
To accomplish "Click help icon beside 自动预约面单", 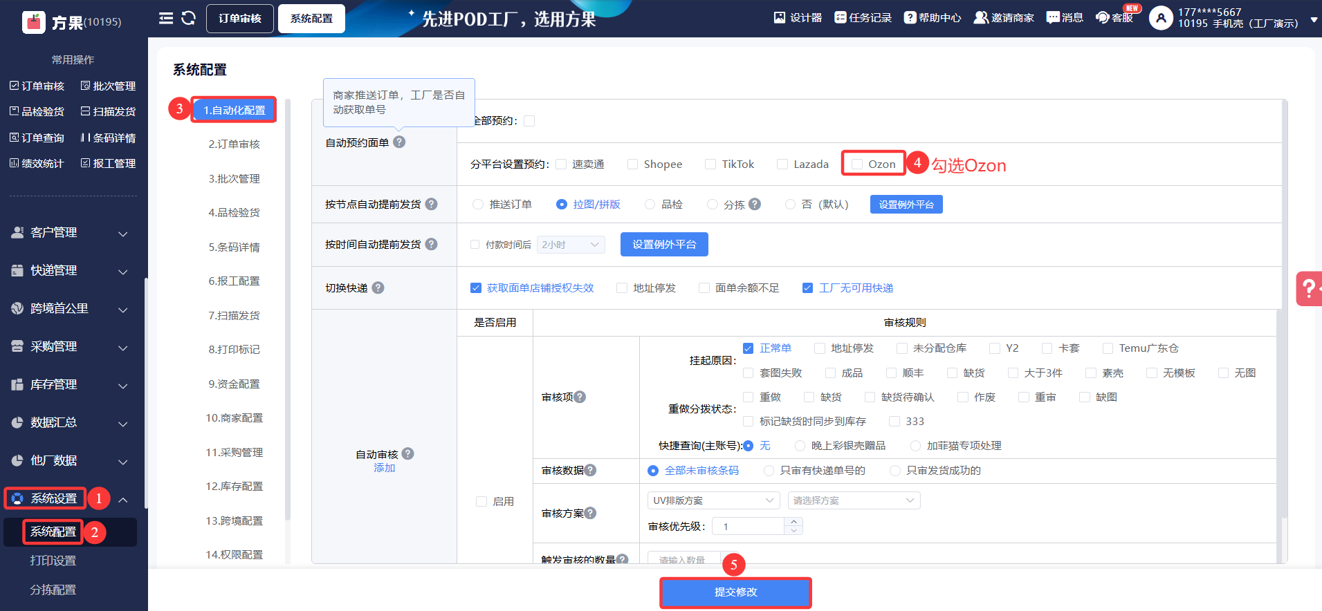I will pos(399,142).
